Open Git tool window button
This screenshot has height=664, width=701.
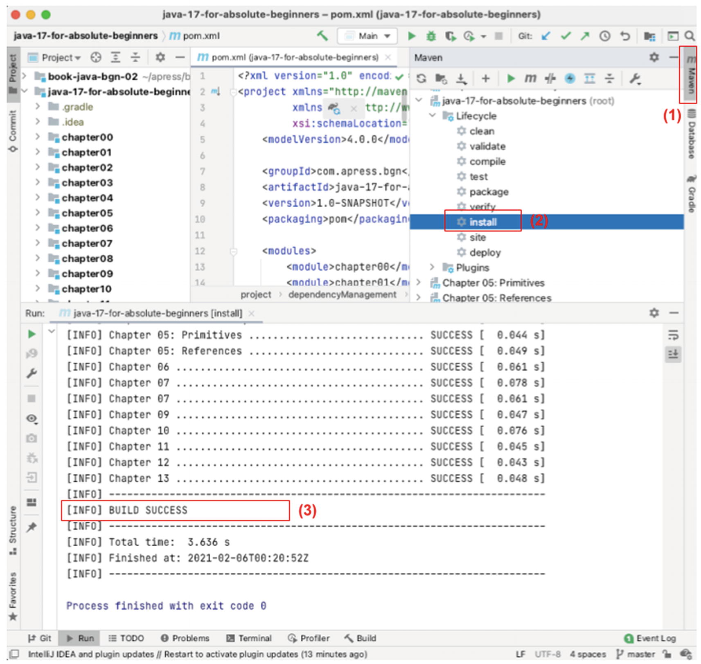39,638
